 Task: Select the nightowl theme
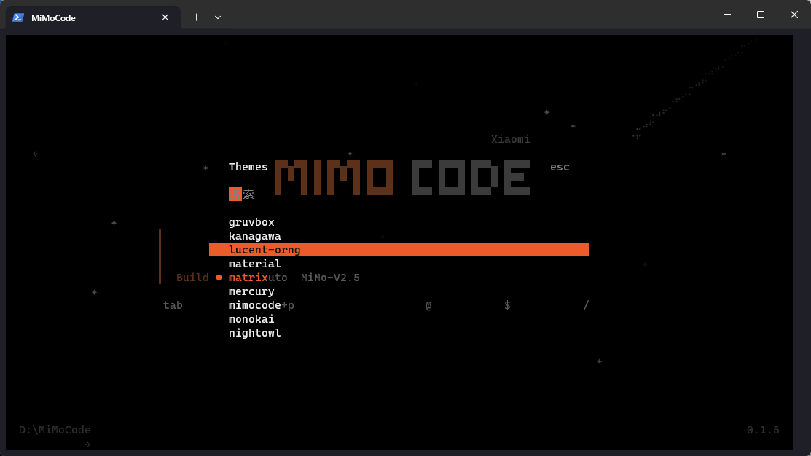(x=254, y=333)
